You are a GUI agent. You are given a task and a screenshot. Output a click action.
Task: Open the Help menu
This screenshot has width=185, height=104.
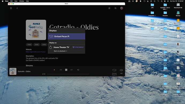pyautogui.click(x=27, y=1)
